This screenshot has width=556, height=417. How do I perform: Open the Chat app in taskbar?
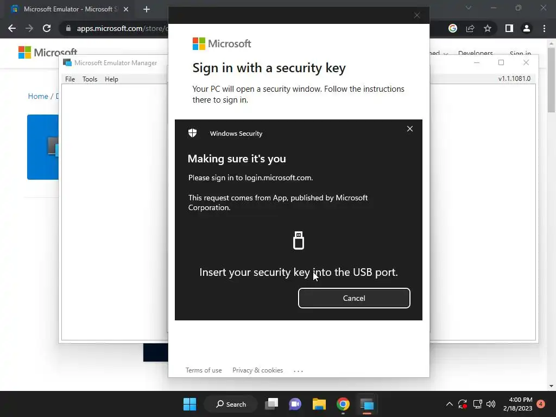tap(295, 404)
